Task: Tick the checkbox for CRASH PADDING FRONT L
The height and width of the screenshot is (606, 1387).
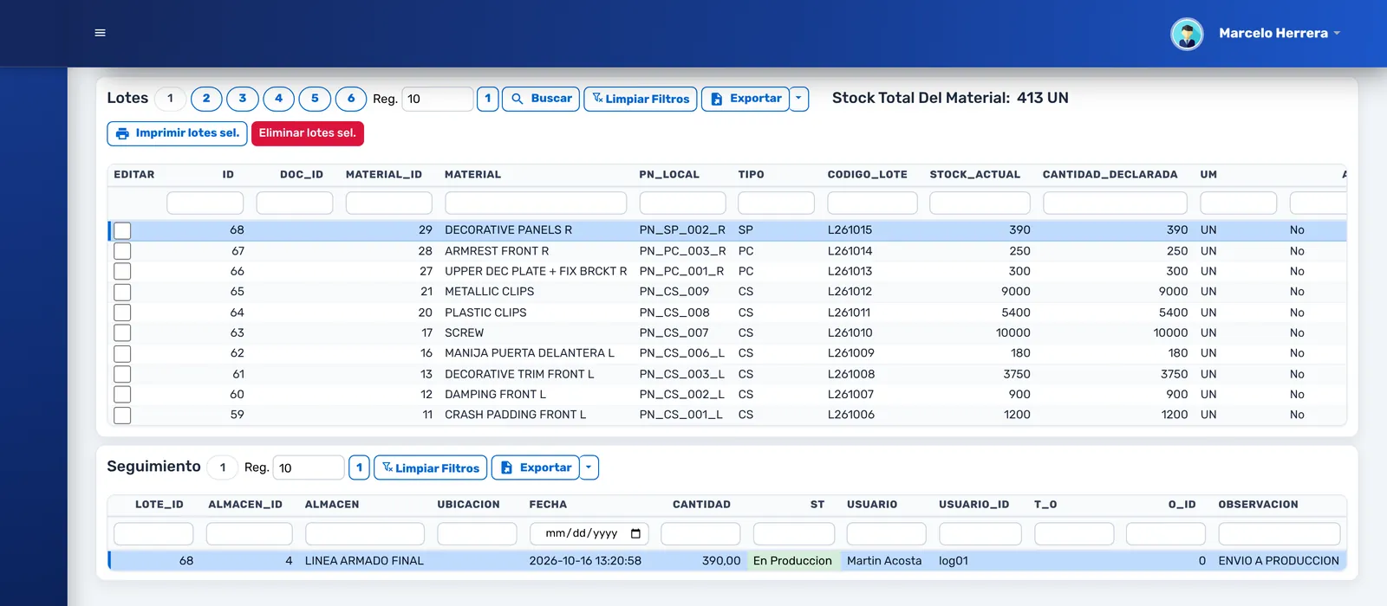Action: [122, 416]
